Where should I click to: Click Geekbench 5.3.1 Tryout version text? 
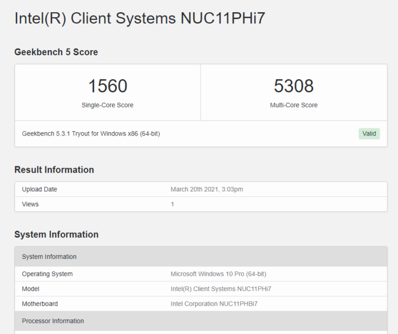click(91, 134)
